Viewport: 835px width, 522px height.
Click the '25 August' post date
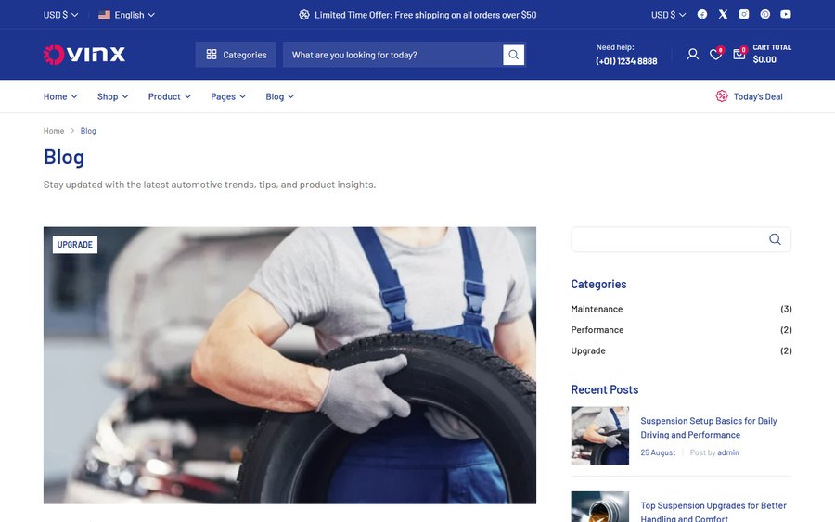(x=658, y=452)
